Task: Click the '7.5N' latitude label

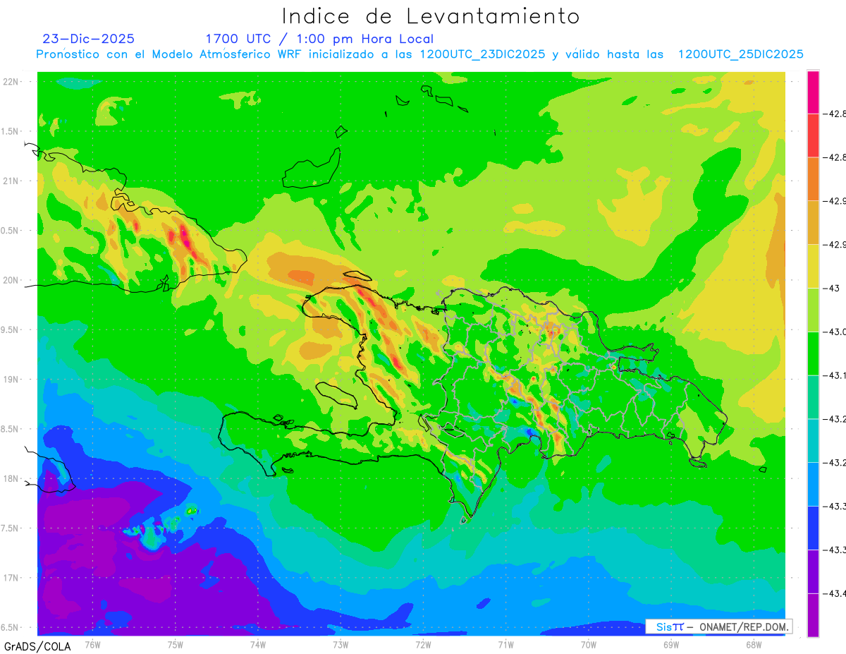Action: pyautogui.click(x=10, y=528)
